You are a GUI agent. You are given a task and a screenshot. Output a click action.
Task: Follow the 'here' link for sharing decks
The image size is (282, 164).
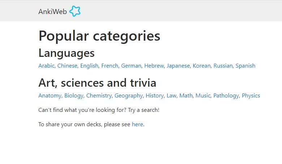137,124
